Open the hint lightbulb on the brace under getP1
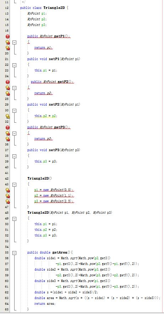 [7, 42]
